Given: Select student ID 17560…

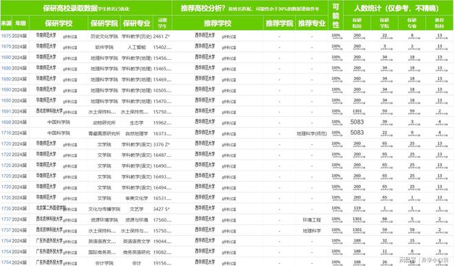Looking at the screenshot, I should tap(162, 220).
